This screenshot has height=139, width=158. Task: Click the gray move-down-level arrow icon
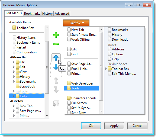[56, 89]
